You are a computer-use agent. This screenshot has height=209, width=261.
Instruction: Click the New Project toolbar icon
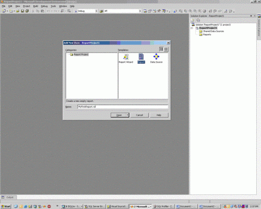point(4,11)
